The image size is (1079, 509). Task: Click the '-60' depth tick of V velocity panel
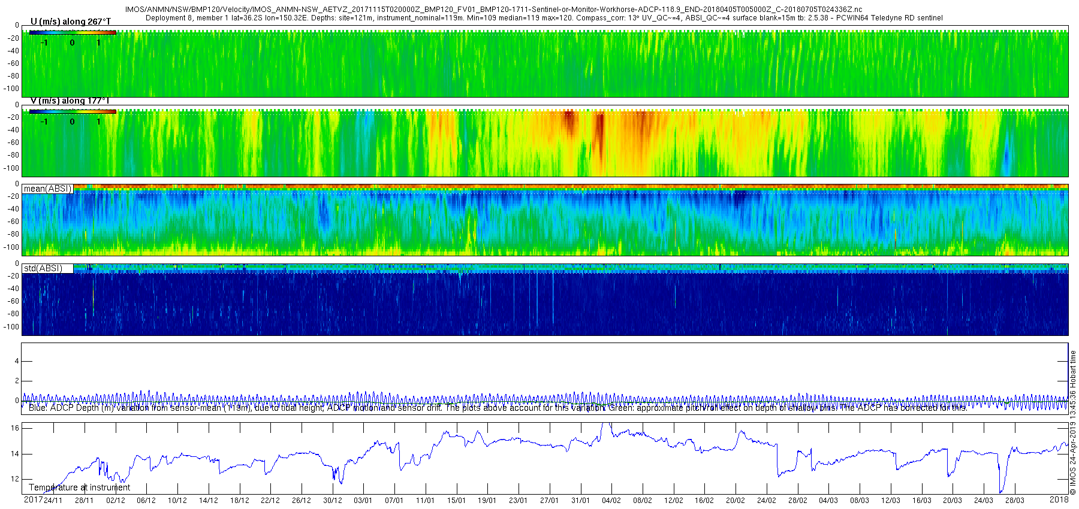(x=13, y=143)
